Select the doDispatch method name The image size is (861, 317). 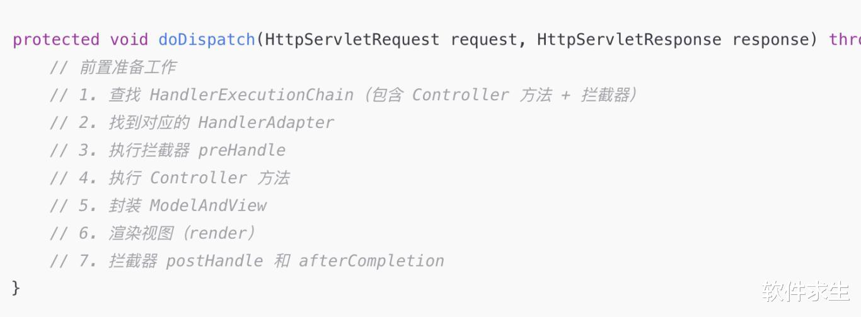206,40
